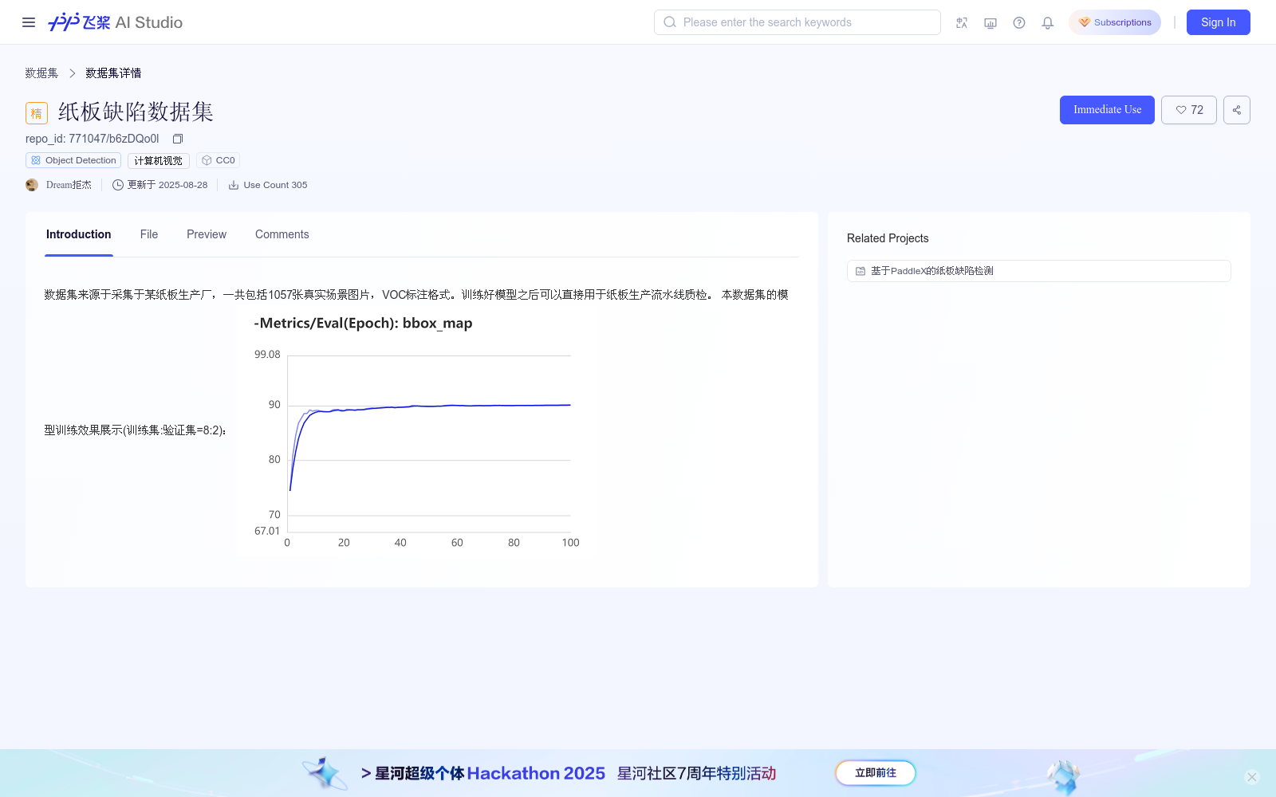Click the Related Projects heading

[x=888, y=238]
